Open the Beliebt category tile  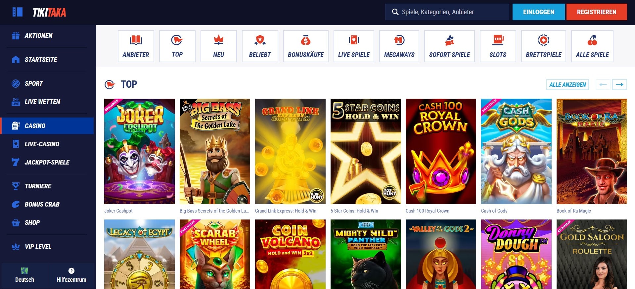[260, 46]
